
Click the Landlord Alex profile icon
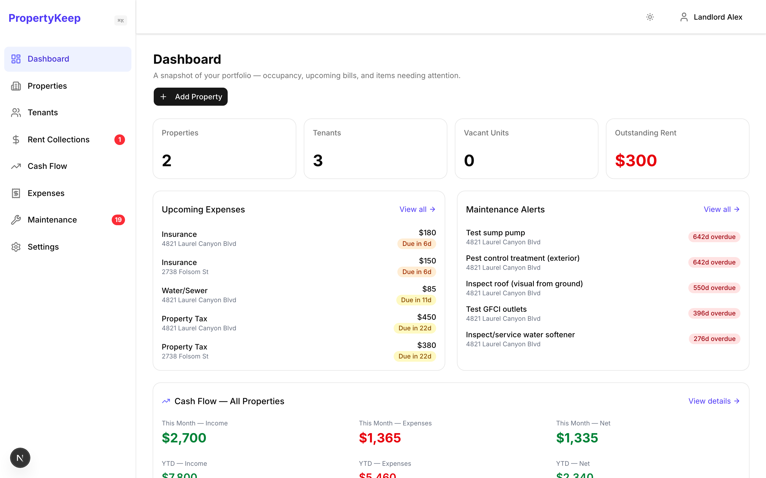(684, 17)
